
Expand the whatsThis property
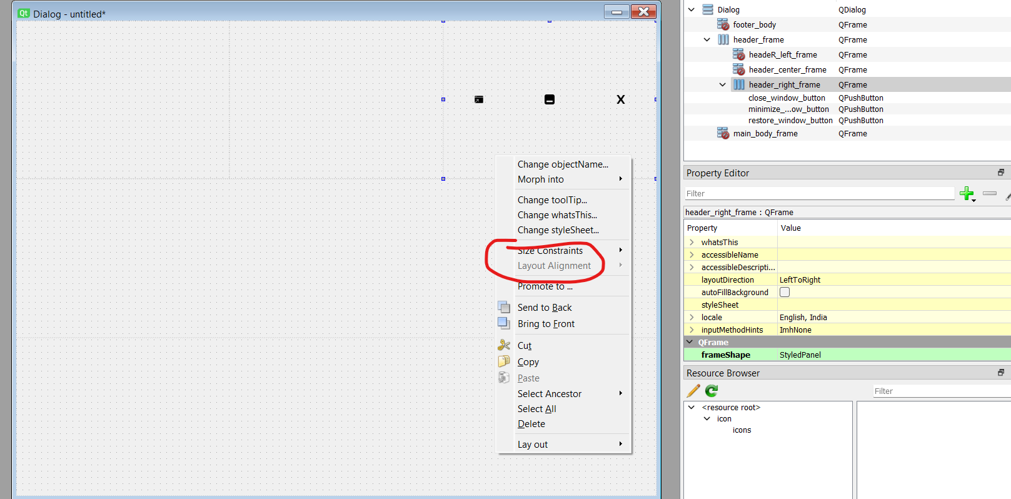pos(692,242)
